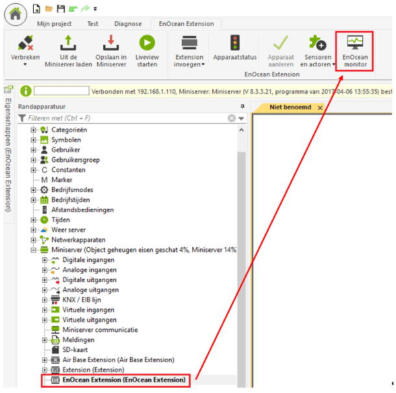396x393 pixels.
Task: Open Sensoren en actoren dropdown
Action: [x=316, y=64]
